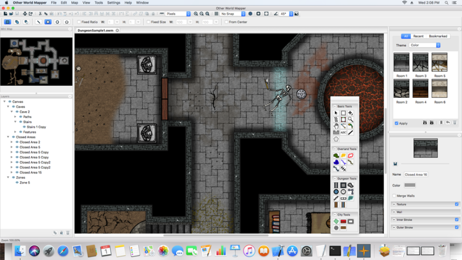This screenshot has width=462, height=260.
Task: Select the green diamond tool in City Tools
Action: point(336,221)
